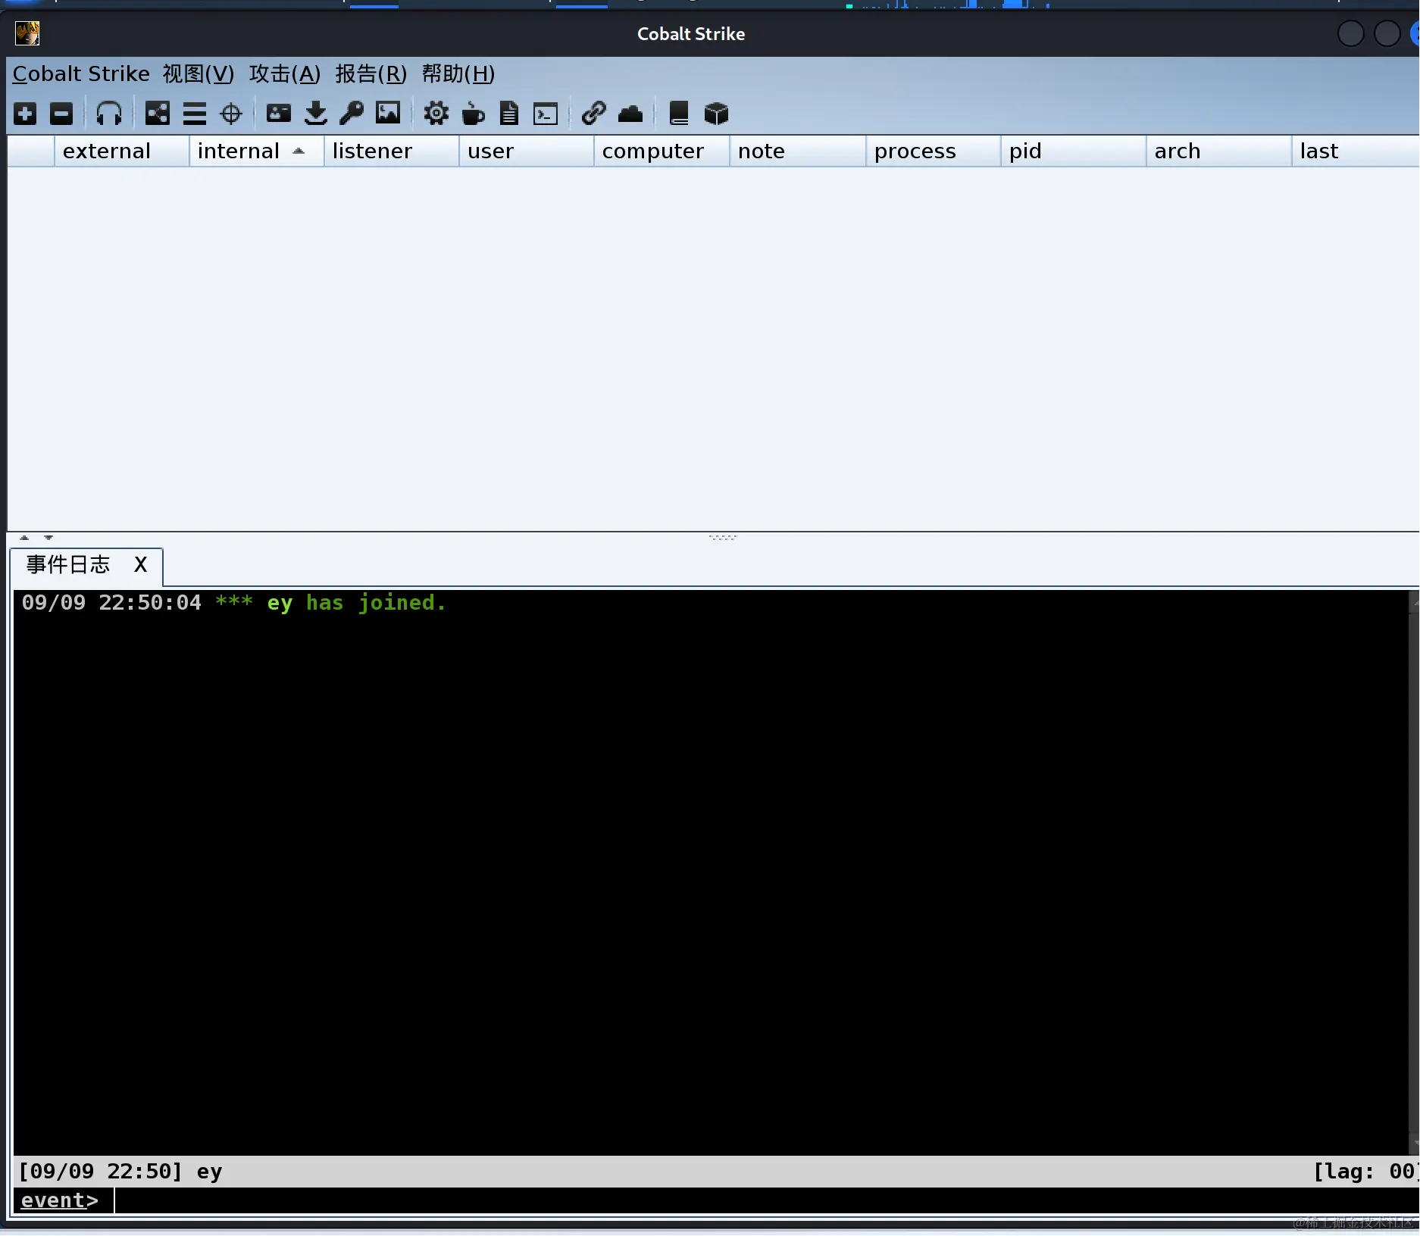
Task: Sort sessions by internal column
Action: click(x=256, y=151)
